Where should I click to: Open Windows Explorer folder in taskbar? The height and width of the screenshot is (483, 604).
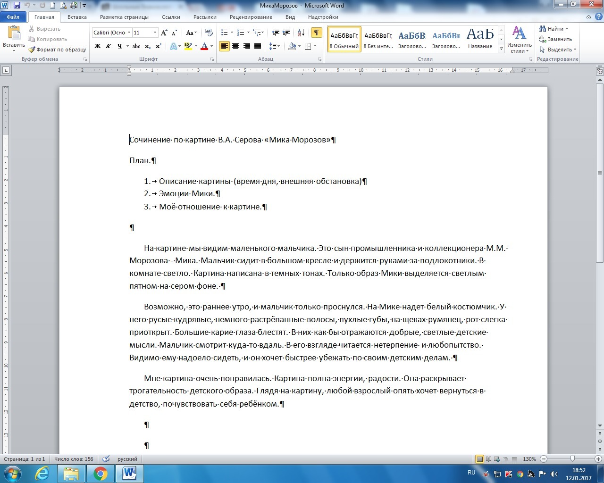71,474
